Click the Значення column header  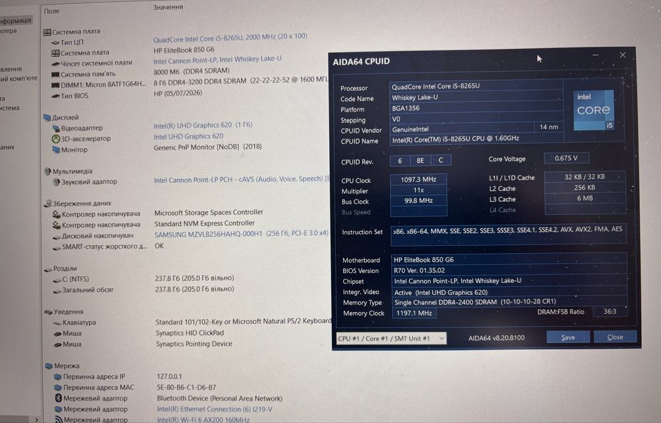(x=168, y=7)
